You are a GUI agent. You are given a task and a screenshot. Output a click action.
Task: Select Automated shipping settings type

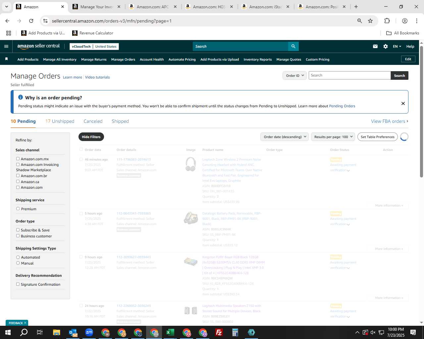click(18, 257)
